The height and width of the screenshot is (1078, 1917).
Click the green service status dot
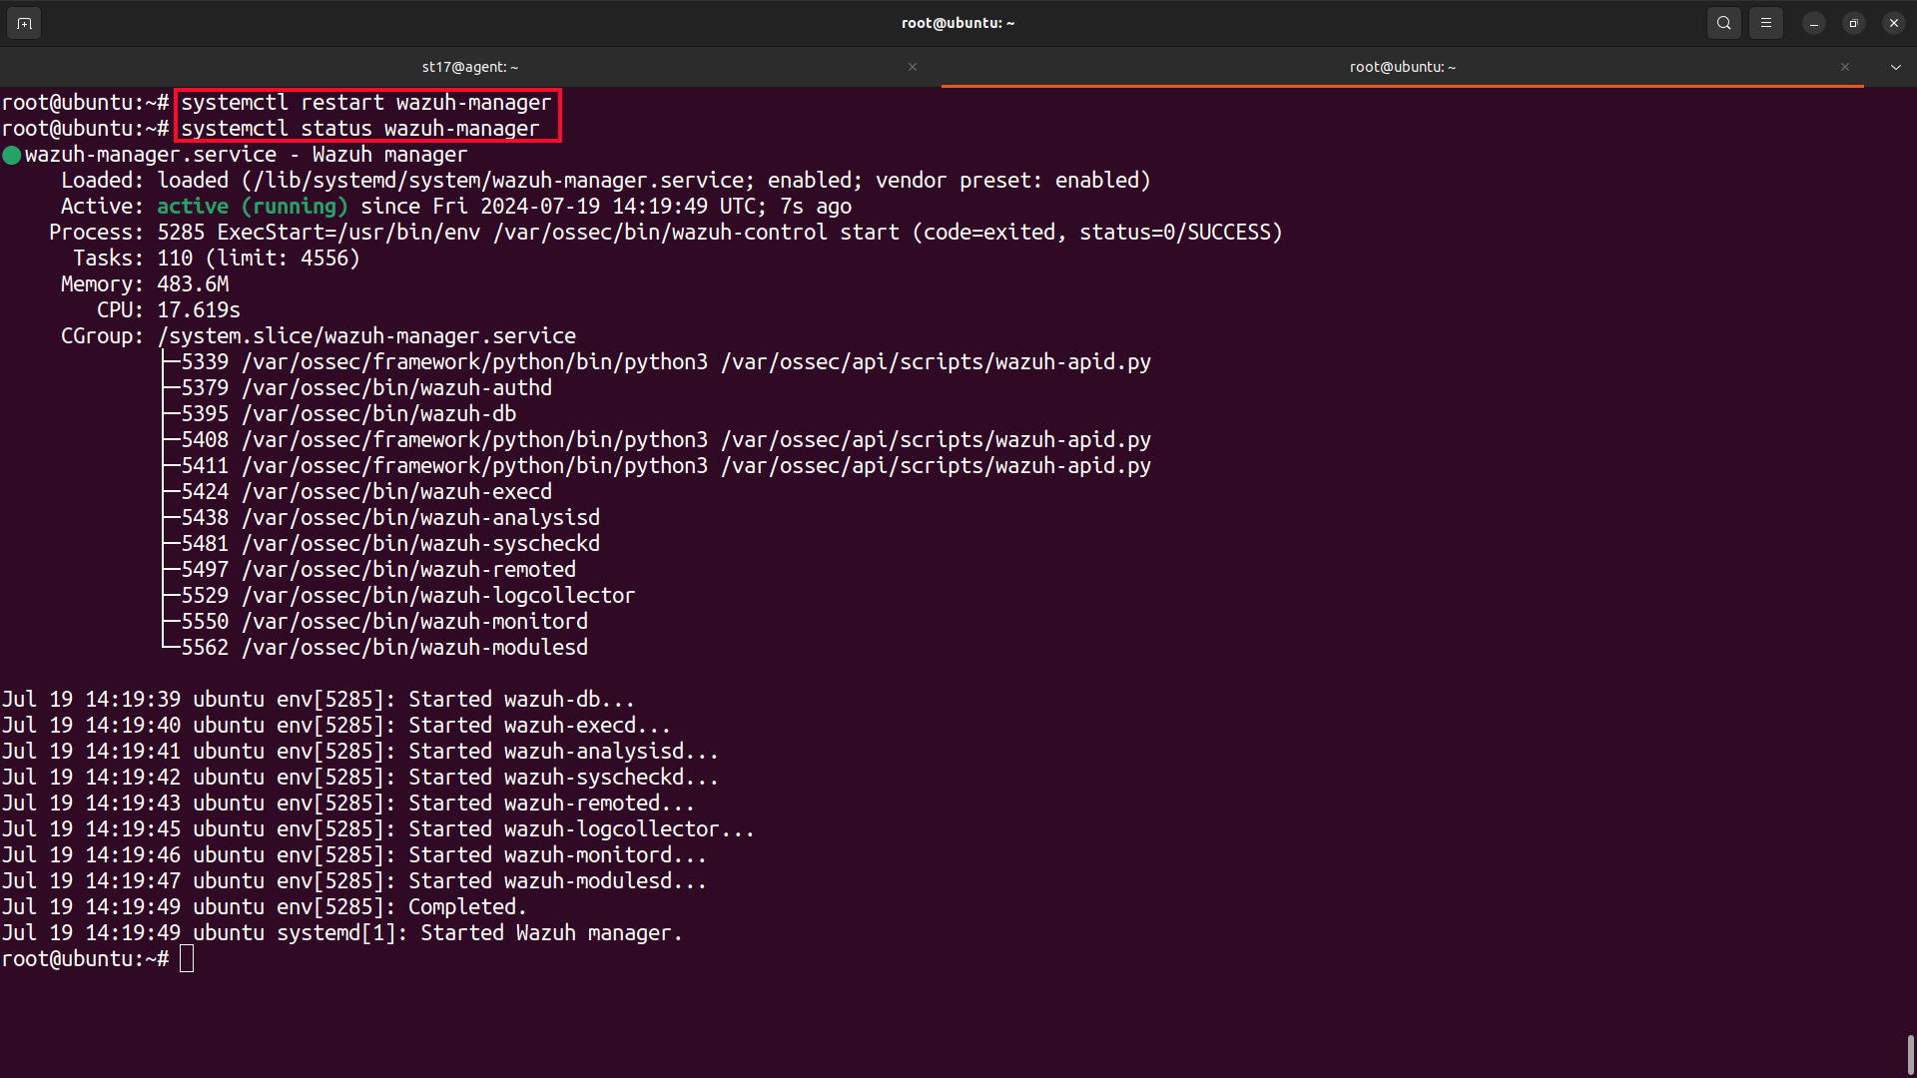point(12,156)
